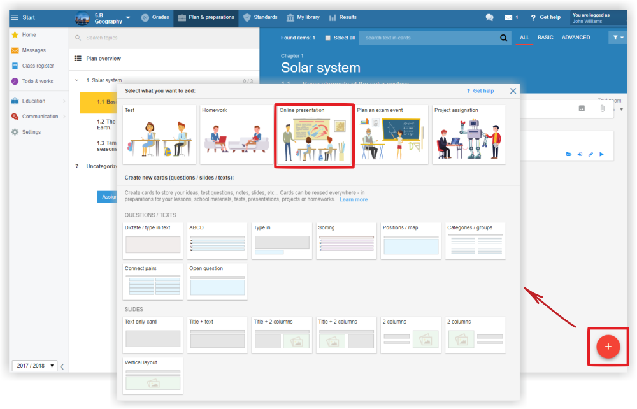Select topic 1.3 seasons in plan tree
This screenshot has height=409, width=637.
107,147
